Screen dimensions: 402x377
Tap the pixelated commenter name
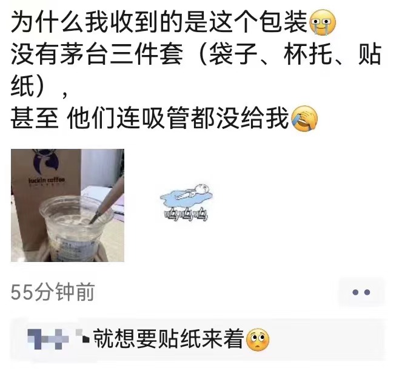point(58,339)
